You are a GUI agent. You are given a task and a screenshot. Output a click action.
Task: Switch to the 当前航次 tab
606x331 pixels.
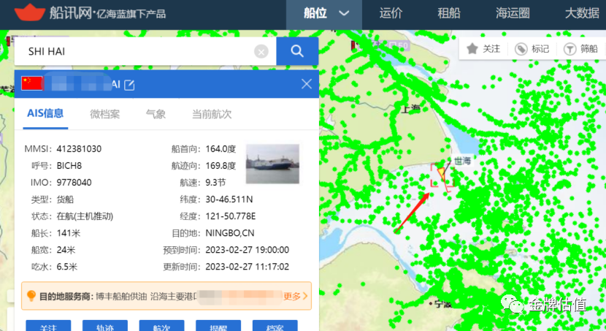tap(212, 114)
